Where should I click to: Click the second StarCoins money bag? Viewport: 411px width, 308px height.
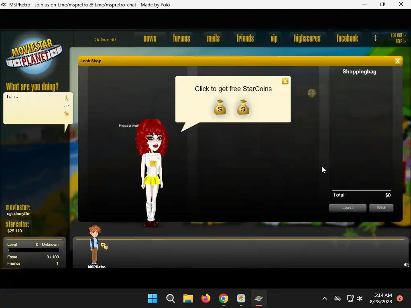pyautogui.click(x=243, y=107)
